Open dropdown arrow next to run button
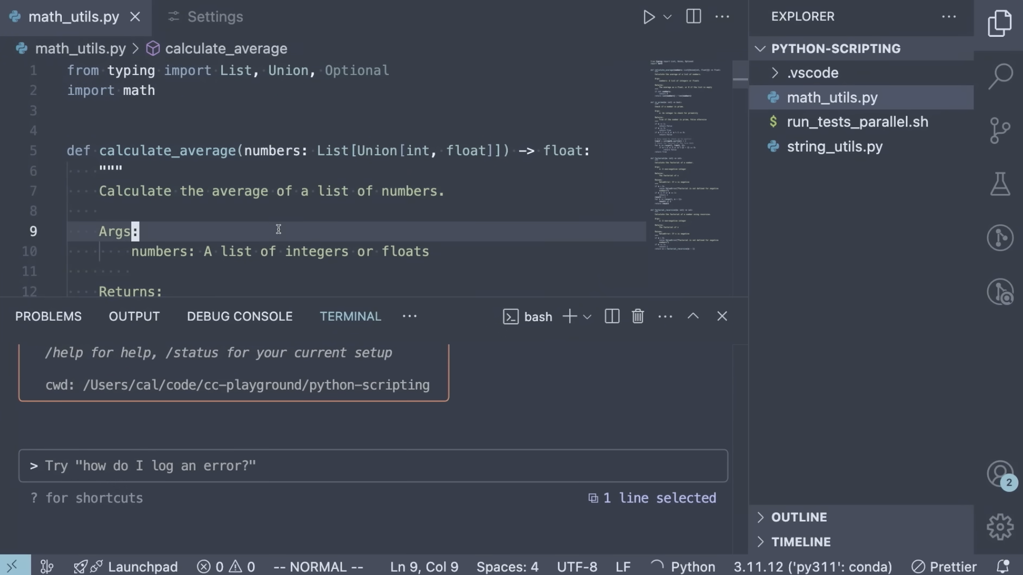Image resolution: width=1023 pixels, height=575 pixels. [x=667, y=17]
